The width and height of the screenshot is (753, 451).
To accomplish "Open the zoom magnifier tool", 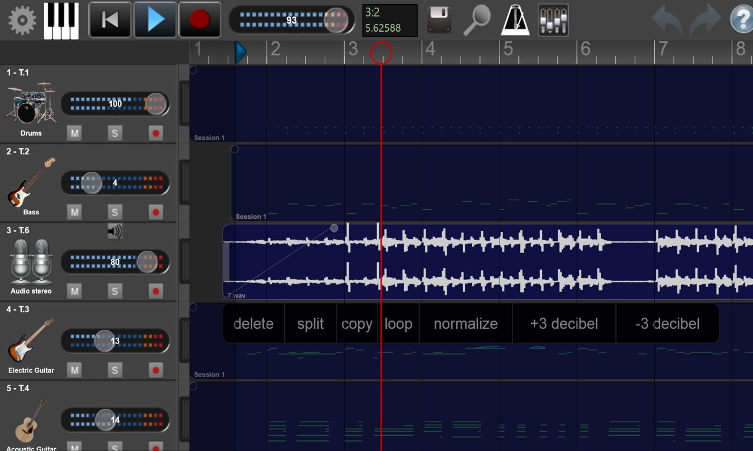I will tap(476, 21).
